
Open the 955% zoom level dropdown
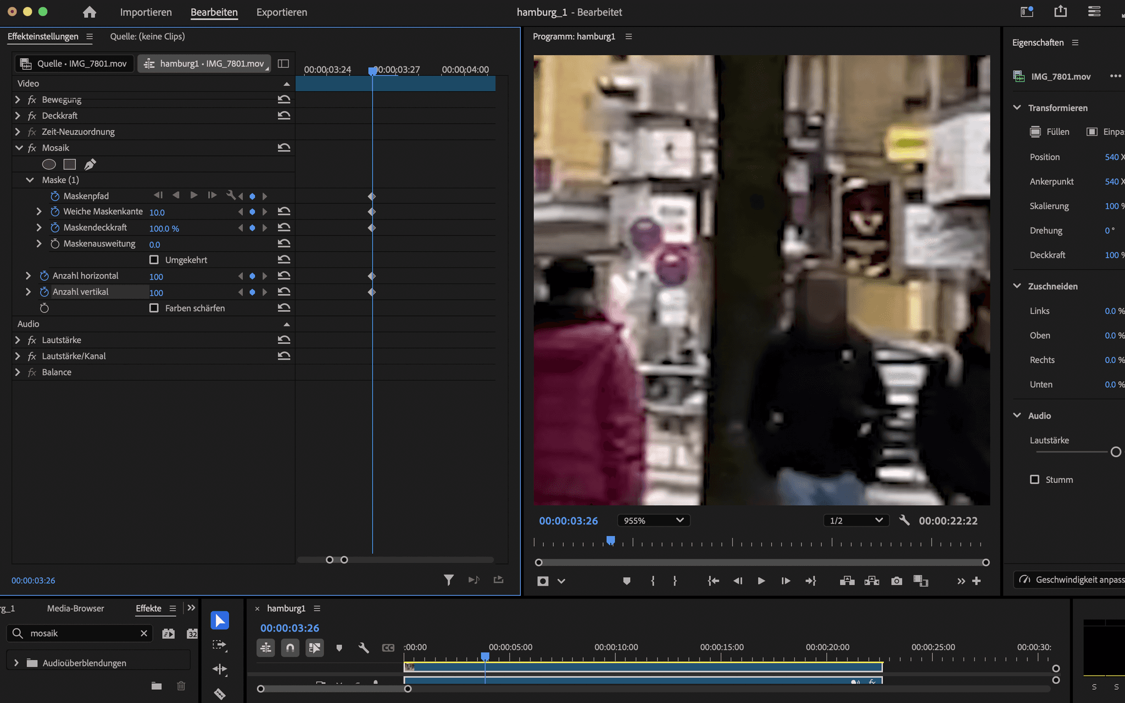(x=653, y=520)
